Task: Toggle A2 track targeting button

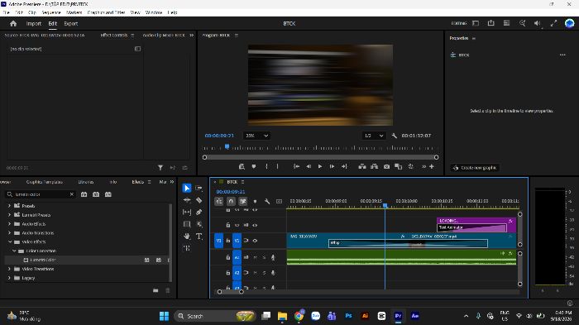Action: click(237, 273)
